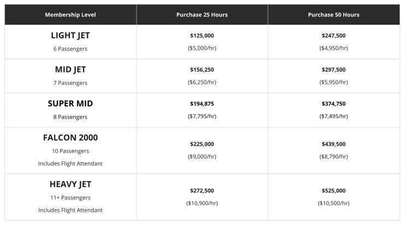Click the ($10,900/hr) hourly rate text

[202, 203]
